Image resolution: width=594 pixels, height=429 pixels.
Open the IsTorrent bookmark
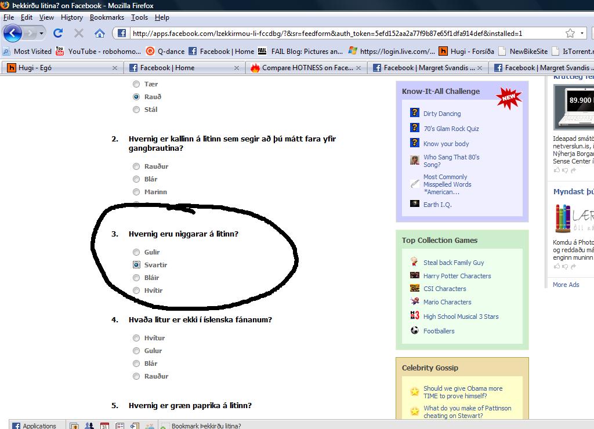(573, 51)
